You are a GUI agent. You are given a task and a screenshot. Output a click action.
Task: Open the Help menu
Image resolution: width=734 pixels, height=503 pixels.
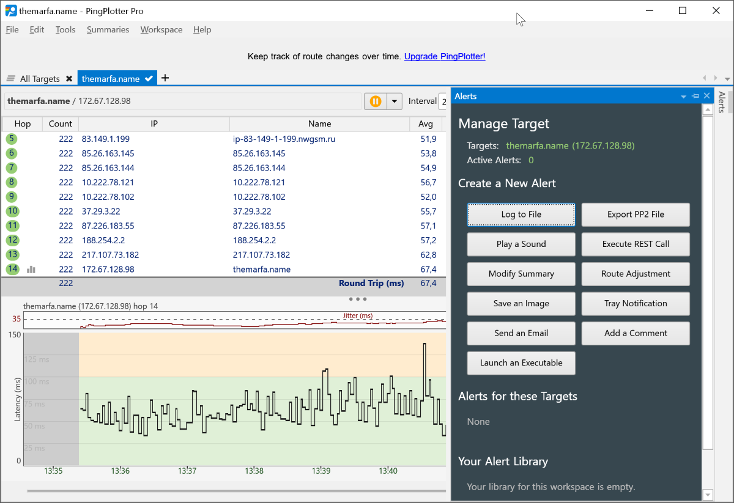tap(202, 29)
